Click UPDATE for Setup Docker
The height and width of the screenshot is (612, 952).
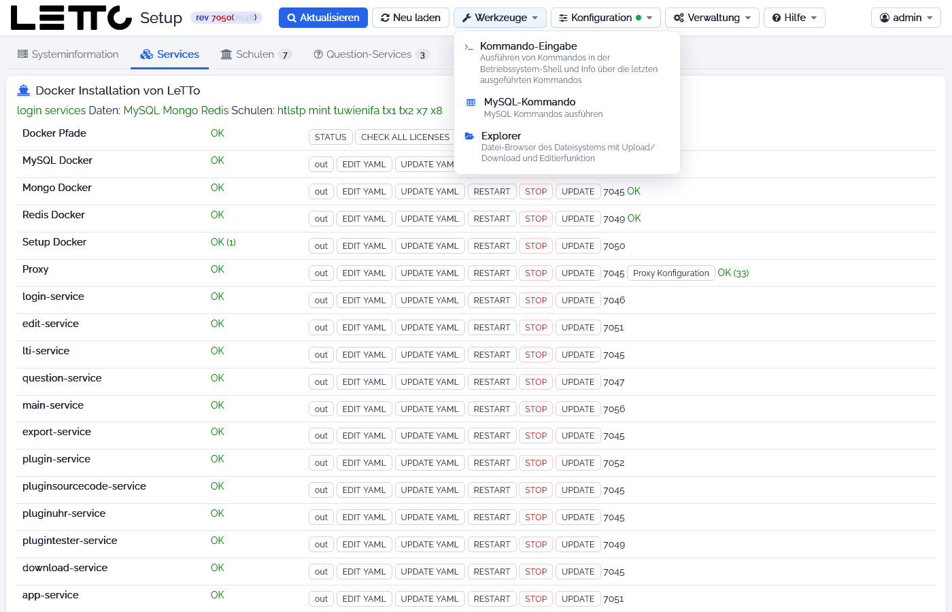(578, 246)
